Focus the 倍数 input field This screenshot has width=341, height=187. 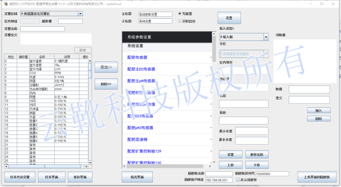tap(244, 121)
